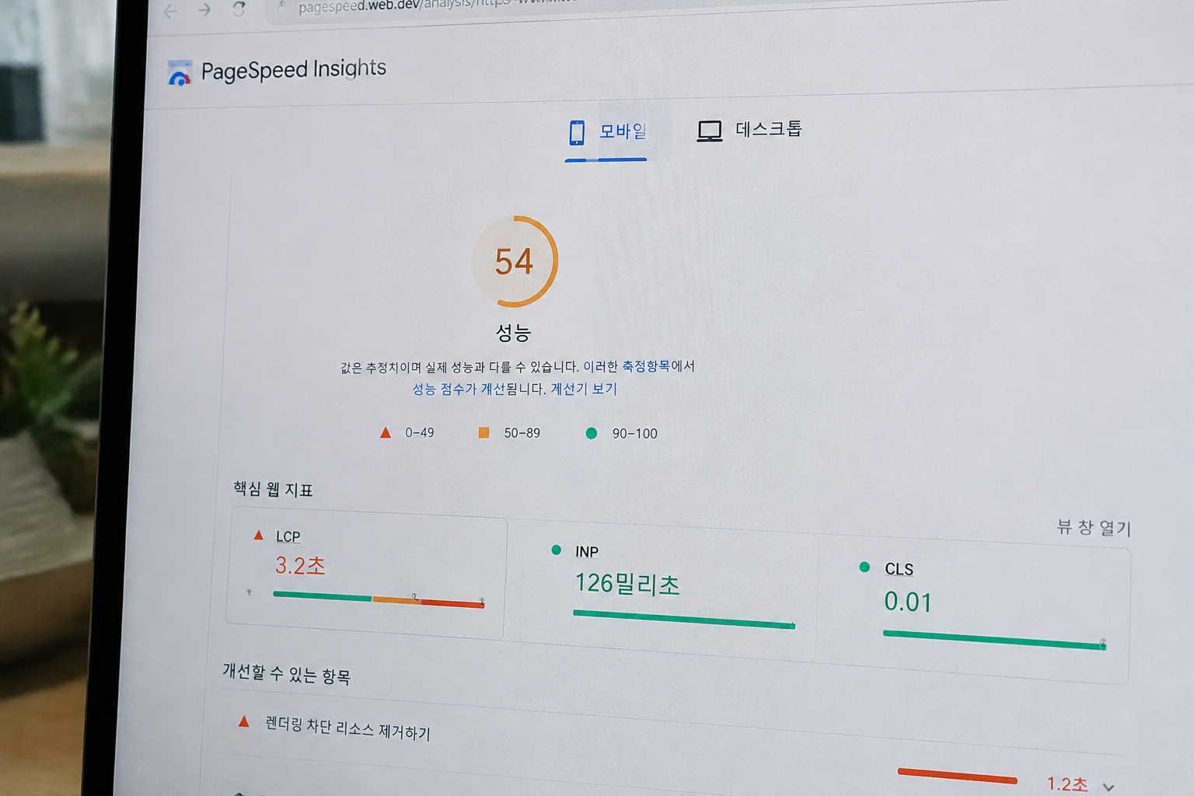
Task: Click the 90–100 green circle legend
Action: click(592, 433)
